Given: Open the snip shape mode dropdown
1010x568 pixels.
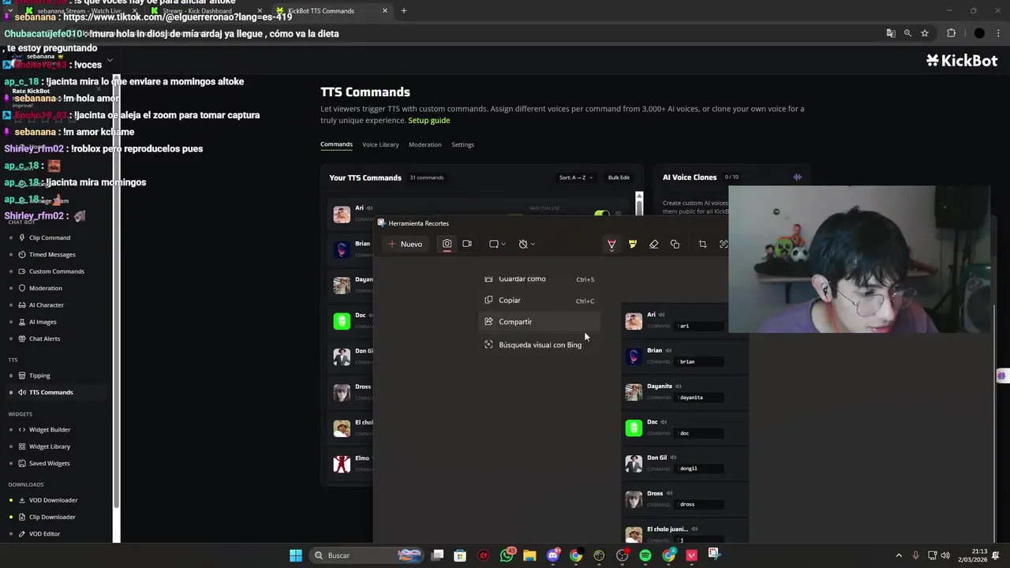Looking at the screenshot, I should point(497,244).
